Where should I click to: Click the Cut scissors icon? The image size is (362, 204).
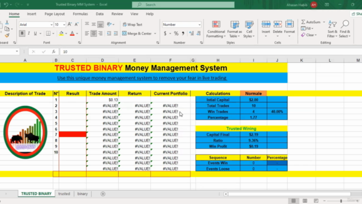coord(7,22)
